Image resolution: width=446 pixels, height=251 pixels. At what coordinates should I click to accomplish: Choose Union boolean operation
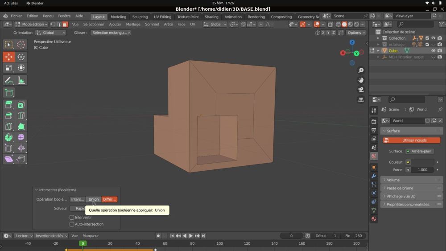(93, 199)
